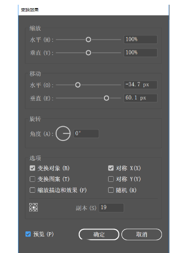Enable the 随机 (R) checkbox

[x=111, y=190]
